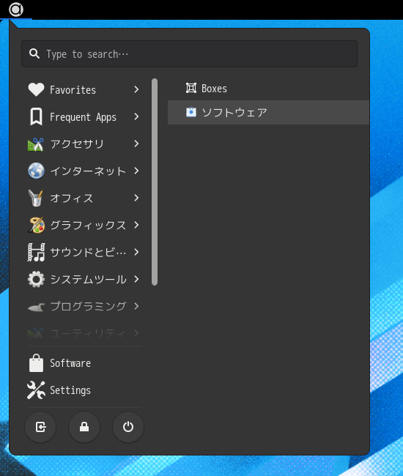Click the プログラミング category icon

click(x=36, y=307)
